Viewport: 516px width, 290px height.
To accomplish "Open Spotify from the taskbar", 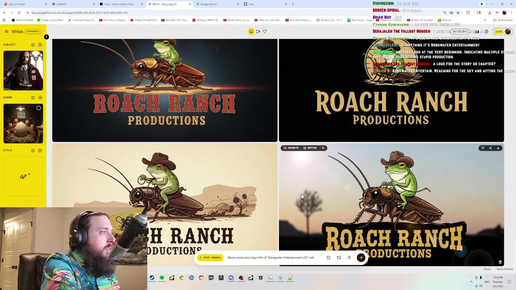I will point(162,278).
